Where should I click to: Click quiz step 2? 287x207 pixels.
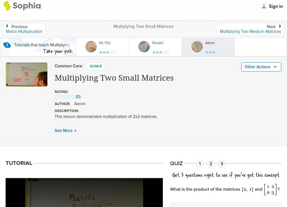(x=211, y=163)
